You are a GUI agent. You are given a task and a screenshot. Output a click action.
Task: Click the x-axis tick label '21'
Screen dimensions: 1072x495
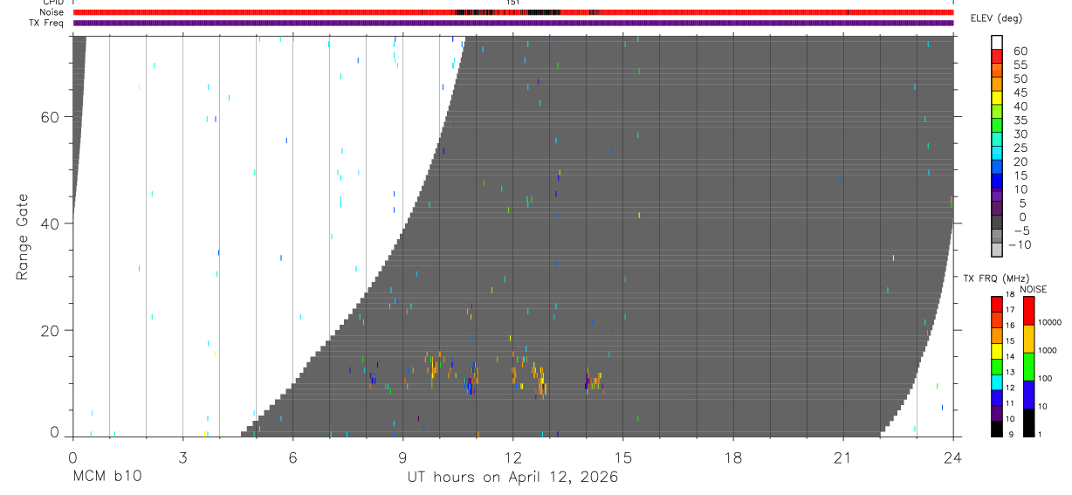point(842,457)
